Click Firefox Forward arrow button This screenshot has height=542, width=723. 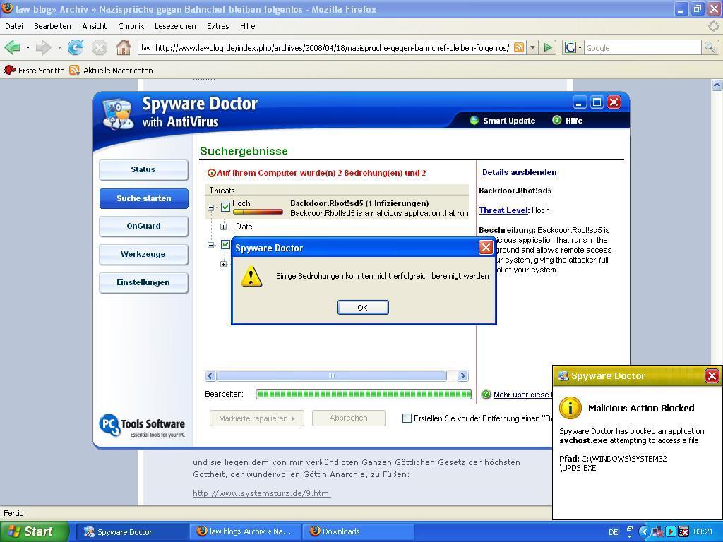click(x=43, y=47)
